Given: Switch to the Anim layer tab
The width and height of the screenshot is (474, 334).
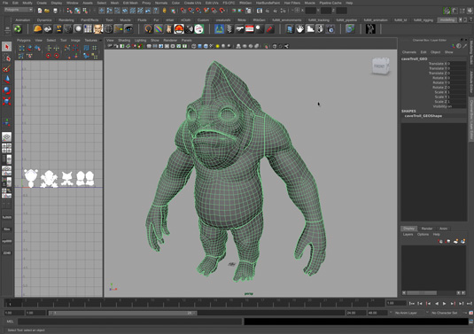Looking at the screenshot, I should pyautogui.click(x=443, y=229).
